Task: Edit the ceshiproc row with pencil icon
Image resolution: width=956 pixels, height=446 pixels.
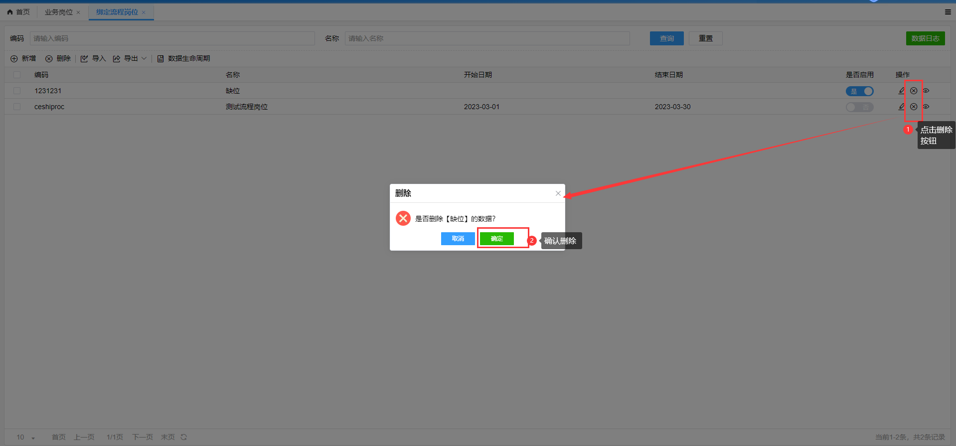Action: coord(902,107)
